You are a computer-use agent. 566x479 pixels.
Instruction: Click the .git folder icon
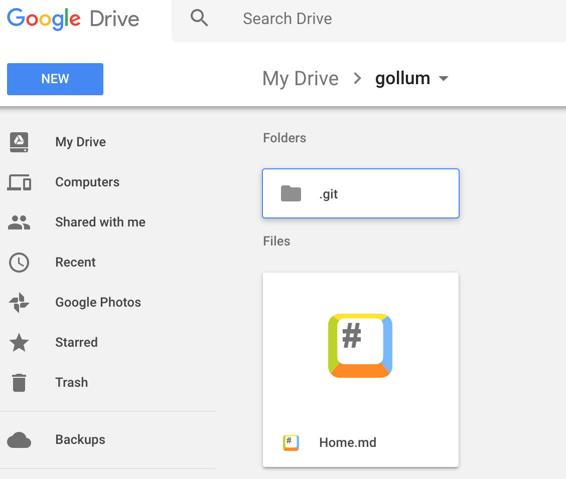(291, 193)
